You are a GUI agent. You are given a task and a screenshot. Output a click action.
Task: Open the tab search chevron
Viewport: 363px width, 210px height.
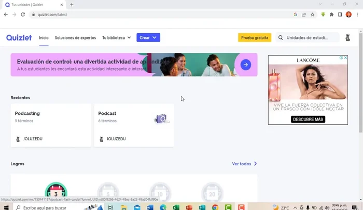320,4
